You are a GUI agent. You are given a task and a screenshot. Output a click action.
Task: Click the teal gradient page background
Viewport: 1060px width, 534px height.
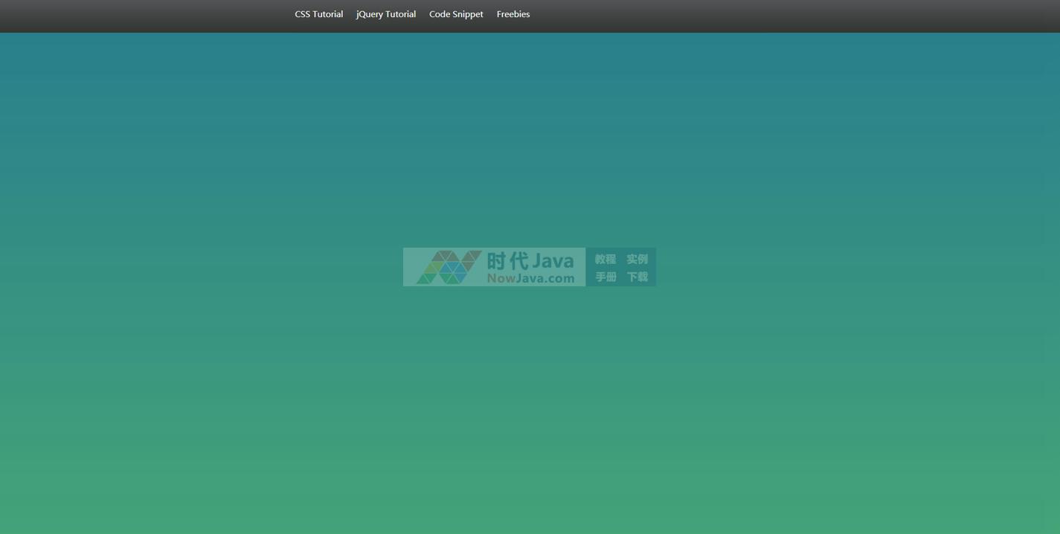[x=223, y=372]
